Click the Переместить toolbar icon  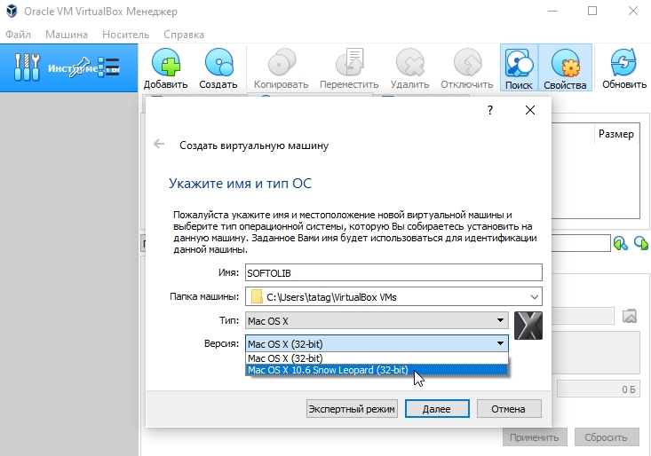tap(349, 62)
